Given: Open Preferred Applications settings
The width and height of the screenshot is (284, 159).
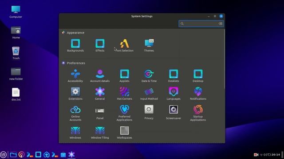Looking at the screenshot, I should (x=124, y=113).
